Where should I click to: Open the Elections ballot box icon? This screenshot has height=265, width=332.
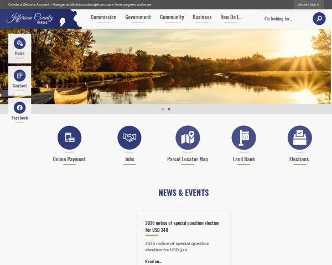tap(299, 137)
